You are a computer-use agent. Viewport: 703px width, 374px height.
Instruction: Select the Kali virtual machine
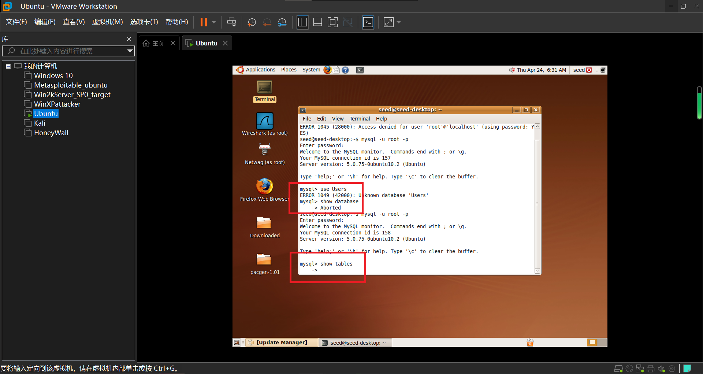[40, 123]
